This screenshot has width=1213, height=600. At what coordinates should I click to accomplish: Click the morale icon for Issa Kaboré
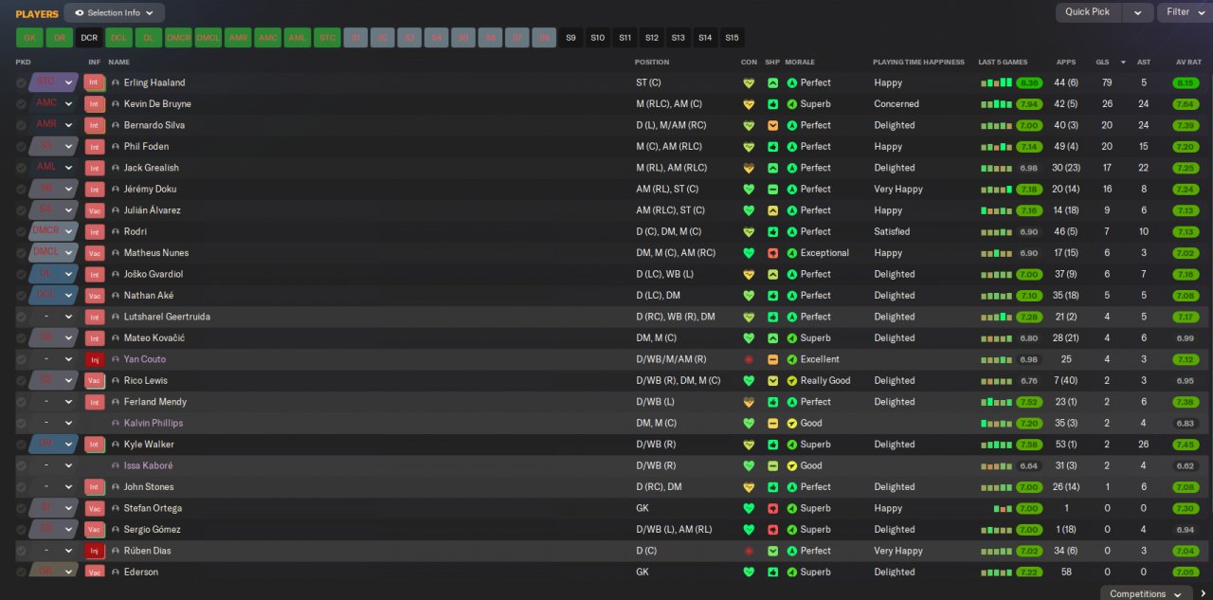792,465
